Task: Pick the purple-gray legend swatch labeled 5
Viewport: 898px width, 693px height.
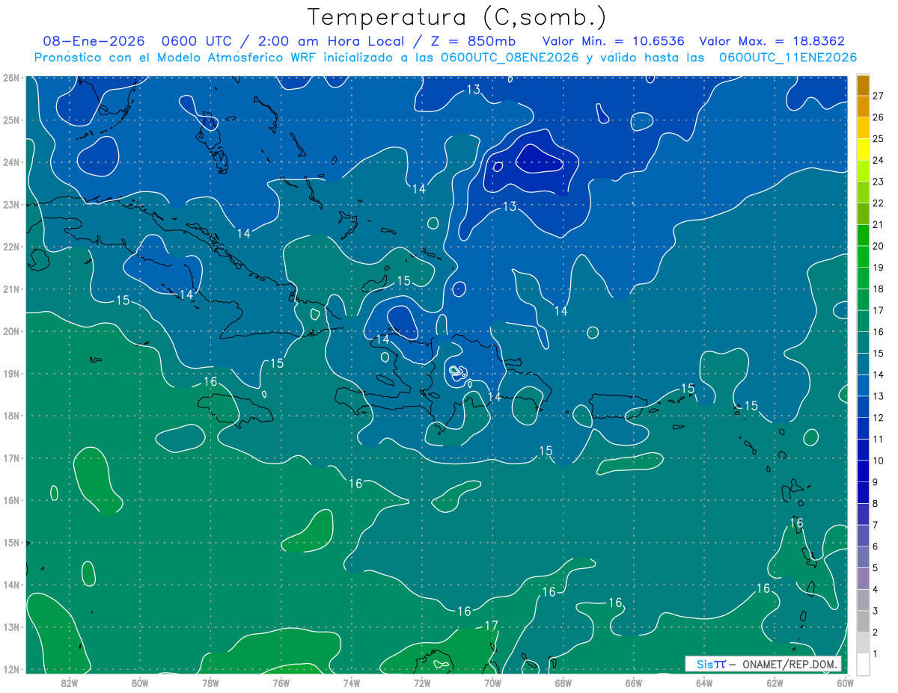Action: click(x=863, y=556)
